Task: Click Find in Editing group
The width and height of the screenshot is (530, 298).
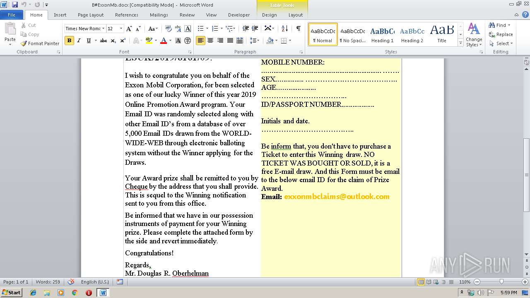Action: tap(498, 25)
